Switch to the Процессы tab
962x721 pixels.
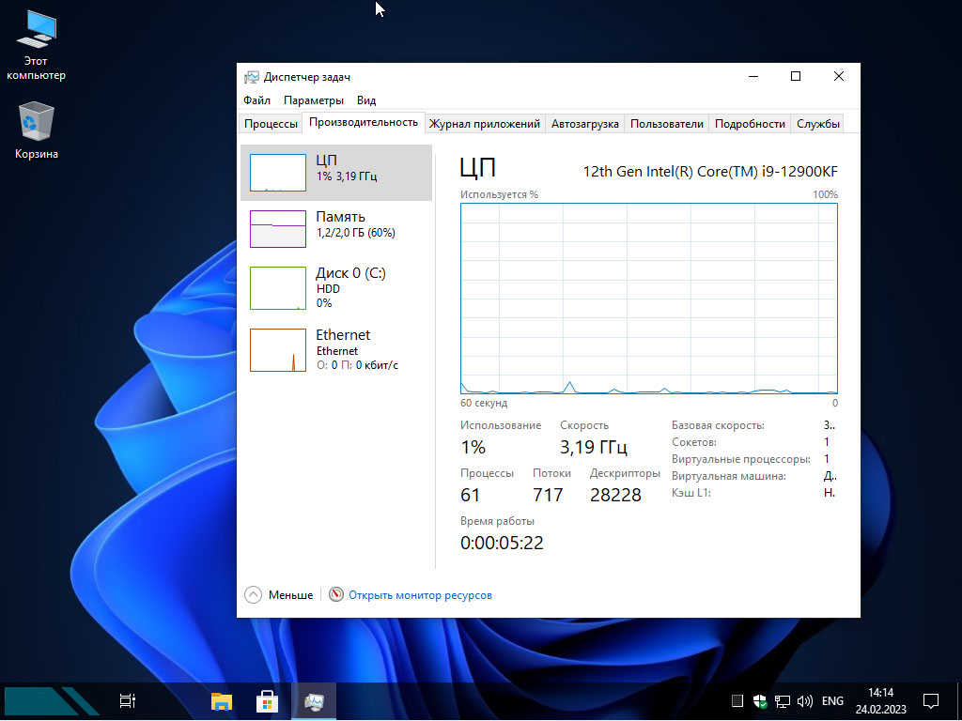tap(271, 124)
